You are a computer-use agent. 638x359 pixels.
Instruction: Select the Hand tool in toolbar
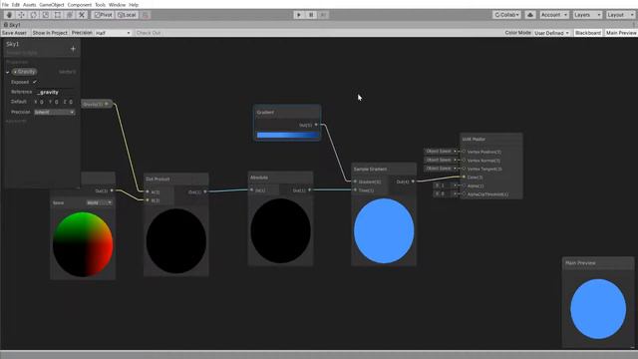pos(9,15)
